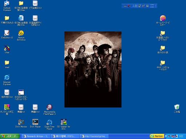Switch to the middle taskbar window button
This screenshot has width=186, height=139.
tap(65, 136)
